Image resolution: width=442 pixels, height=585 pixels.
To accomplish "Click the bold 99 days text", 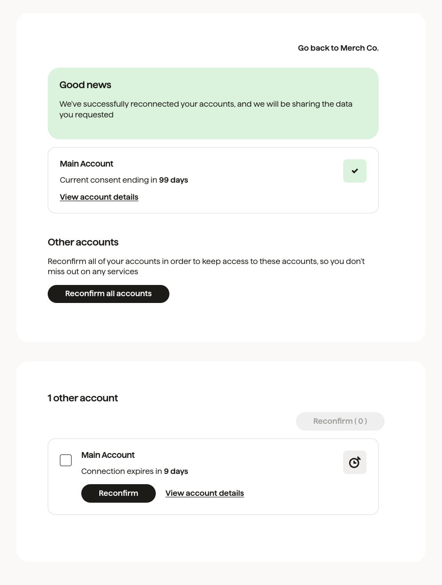I will pos(174,180).
